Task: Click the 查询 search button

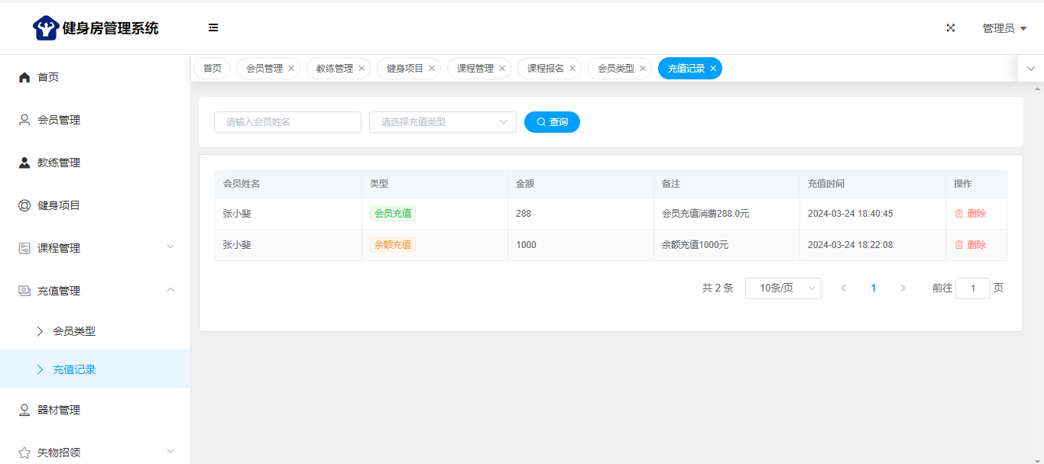Action: [x=552, y=122]
